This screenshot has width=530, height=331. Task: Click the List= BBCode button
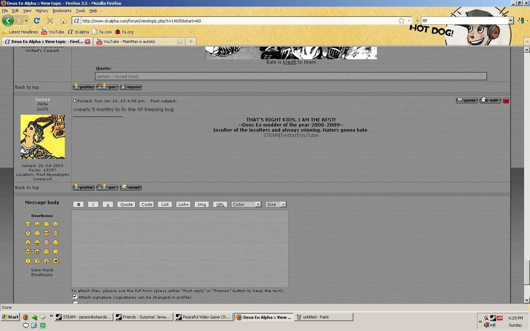[183, 204]
